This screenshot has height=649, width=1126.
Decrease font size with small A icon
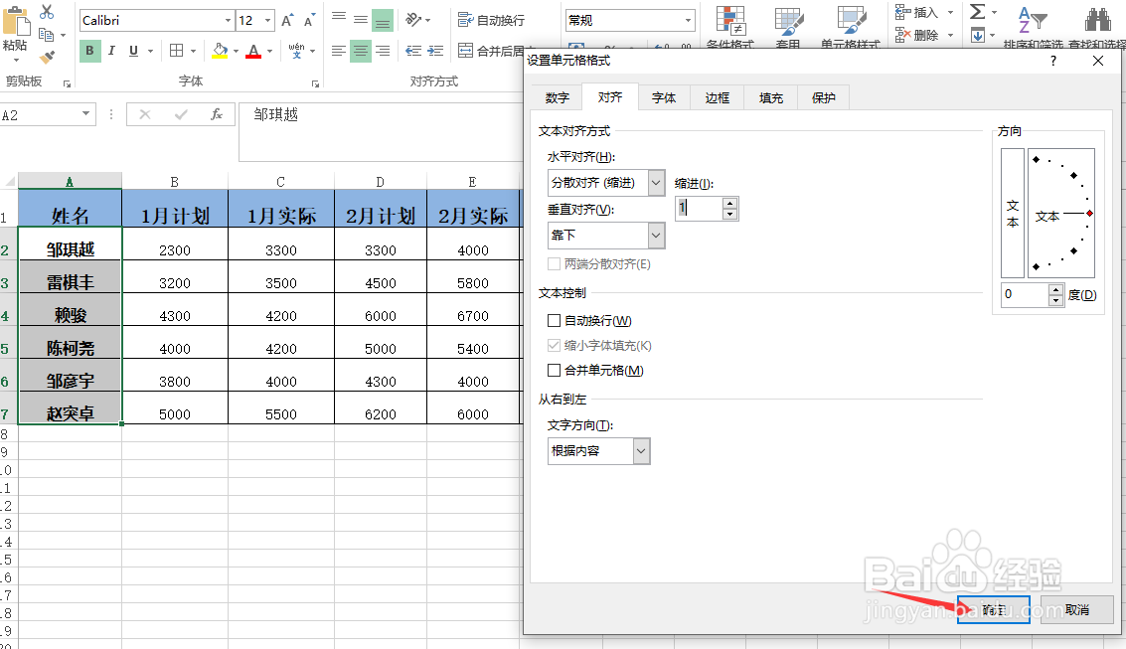pos(309,20)
